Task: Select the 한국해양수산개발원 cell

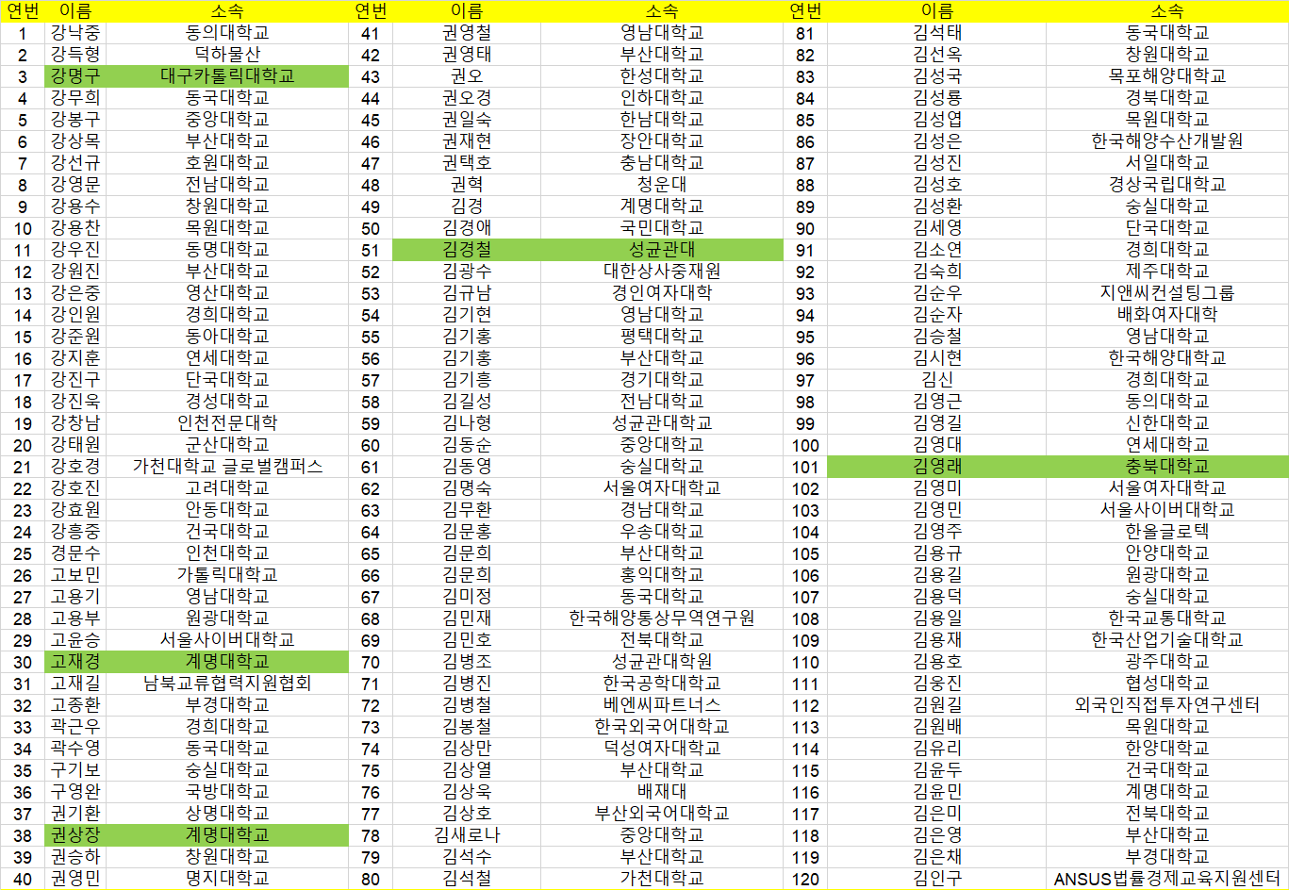Action: [x=1166, y=141]
